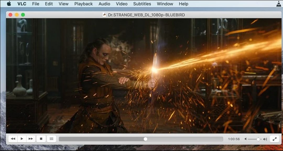Click the volume slider knob
The width and height of the screenshot is (283, 151).
tap(258, 139)
